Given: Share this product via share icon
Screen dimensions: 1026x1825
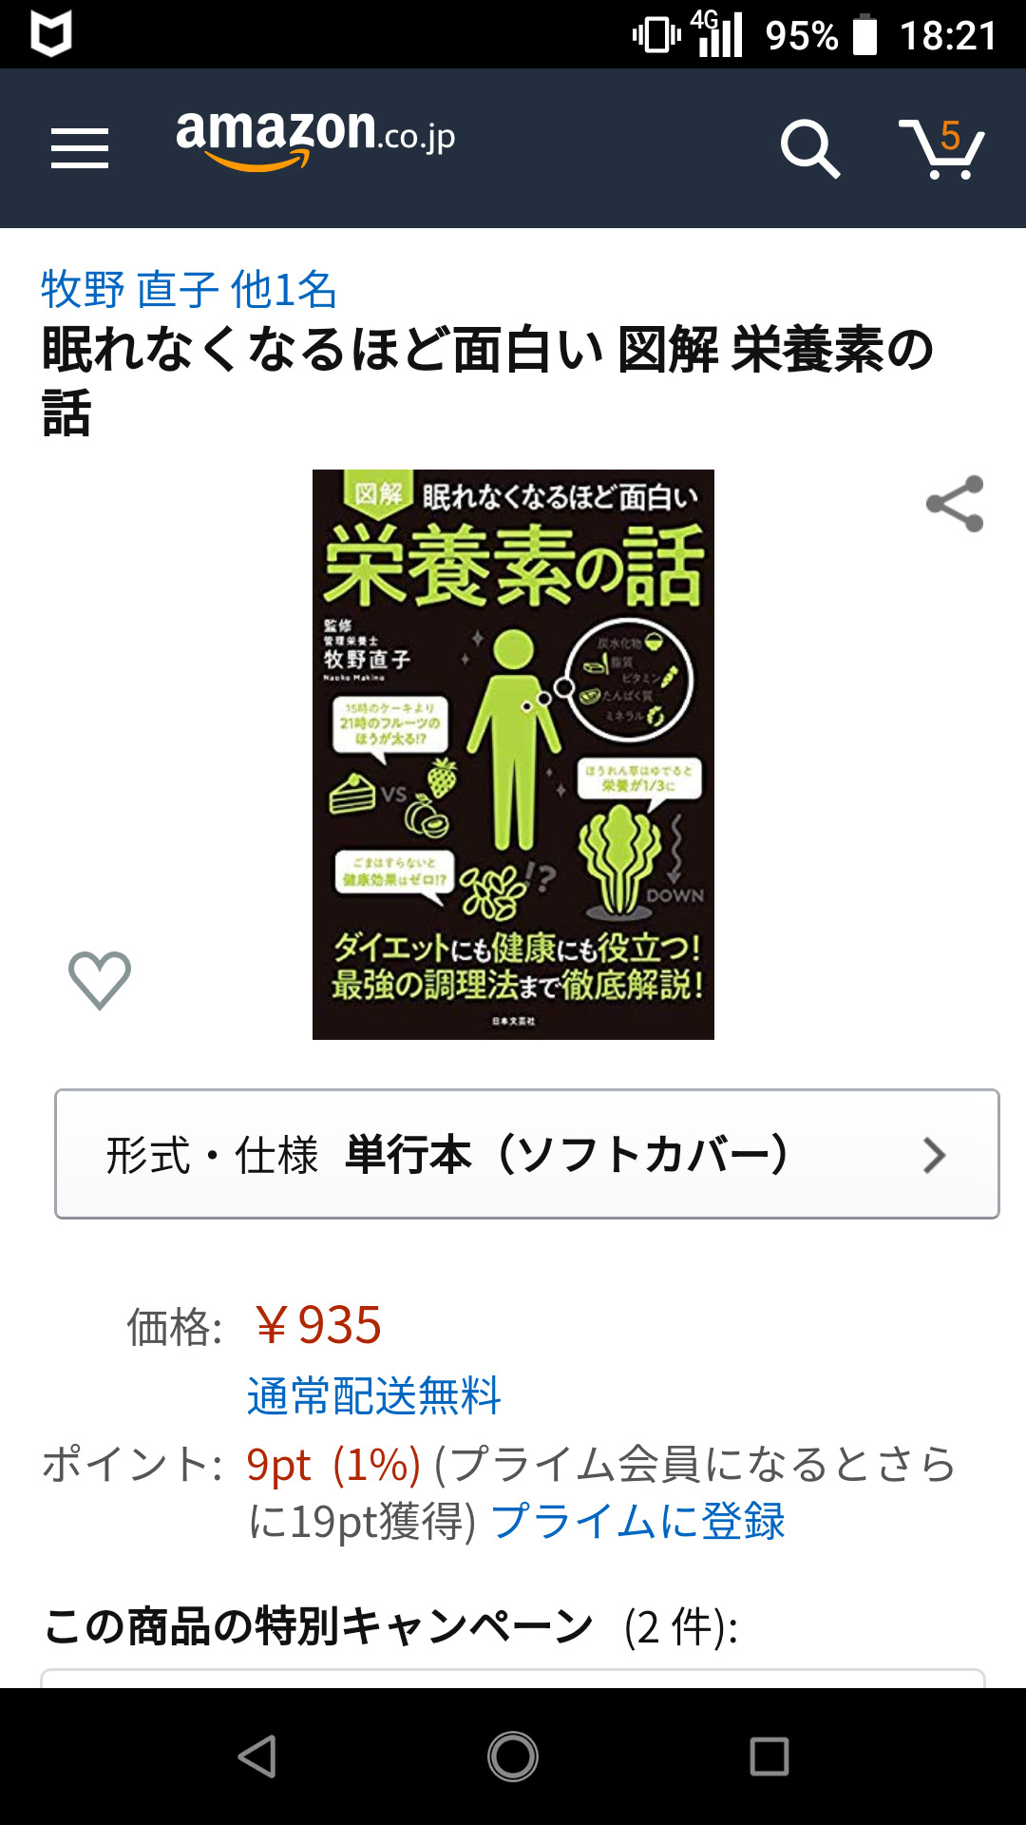Looking at the screenshot, I should 955,504.
